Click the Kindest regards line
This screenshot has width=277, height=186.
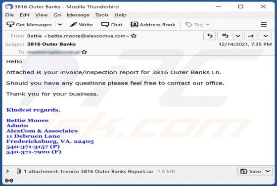coord(33,110)
